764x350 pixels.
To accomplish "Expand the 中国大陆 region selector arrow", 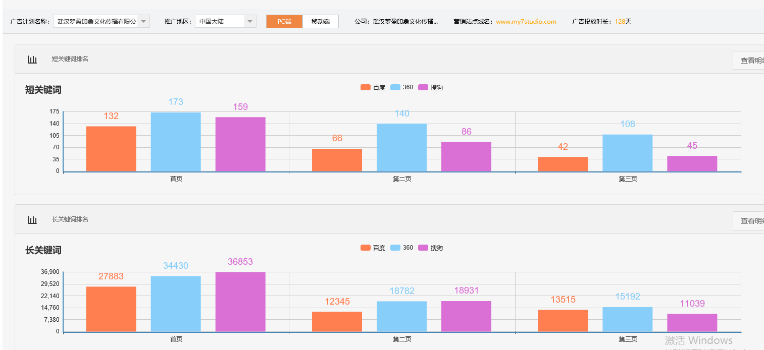I will (x=249, y=22).
